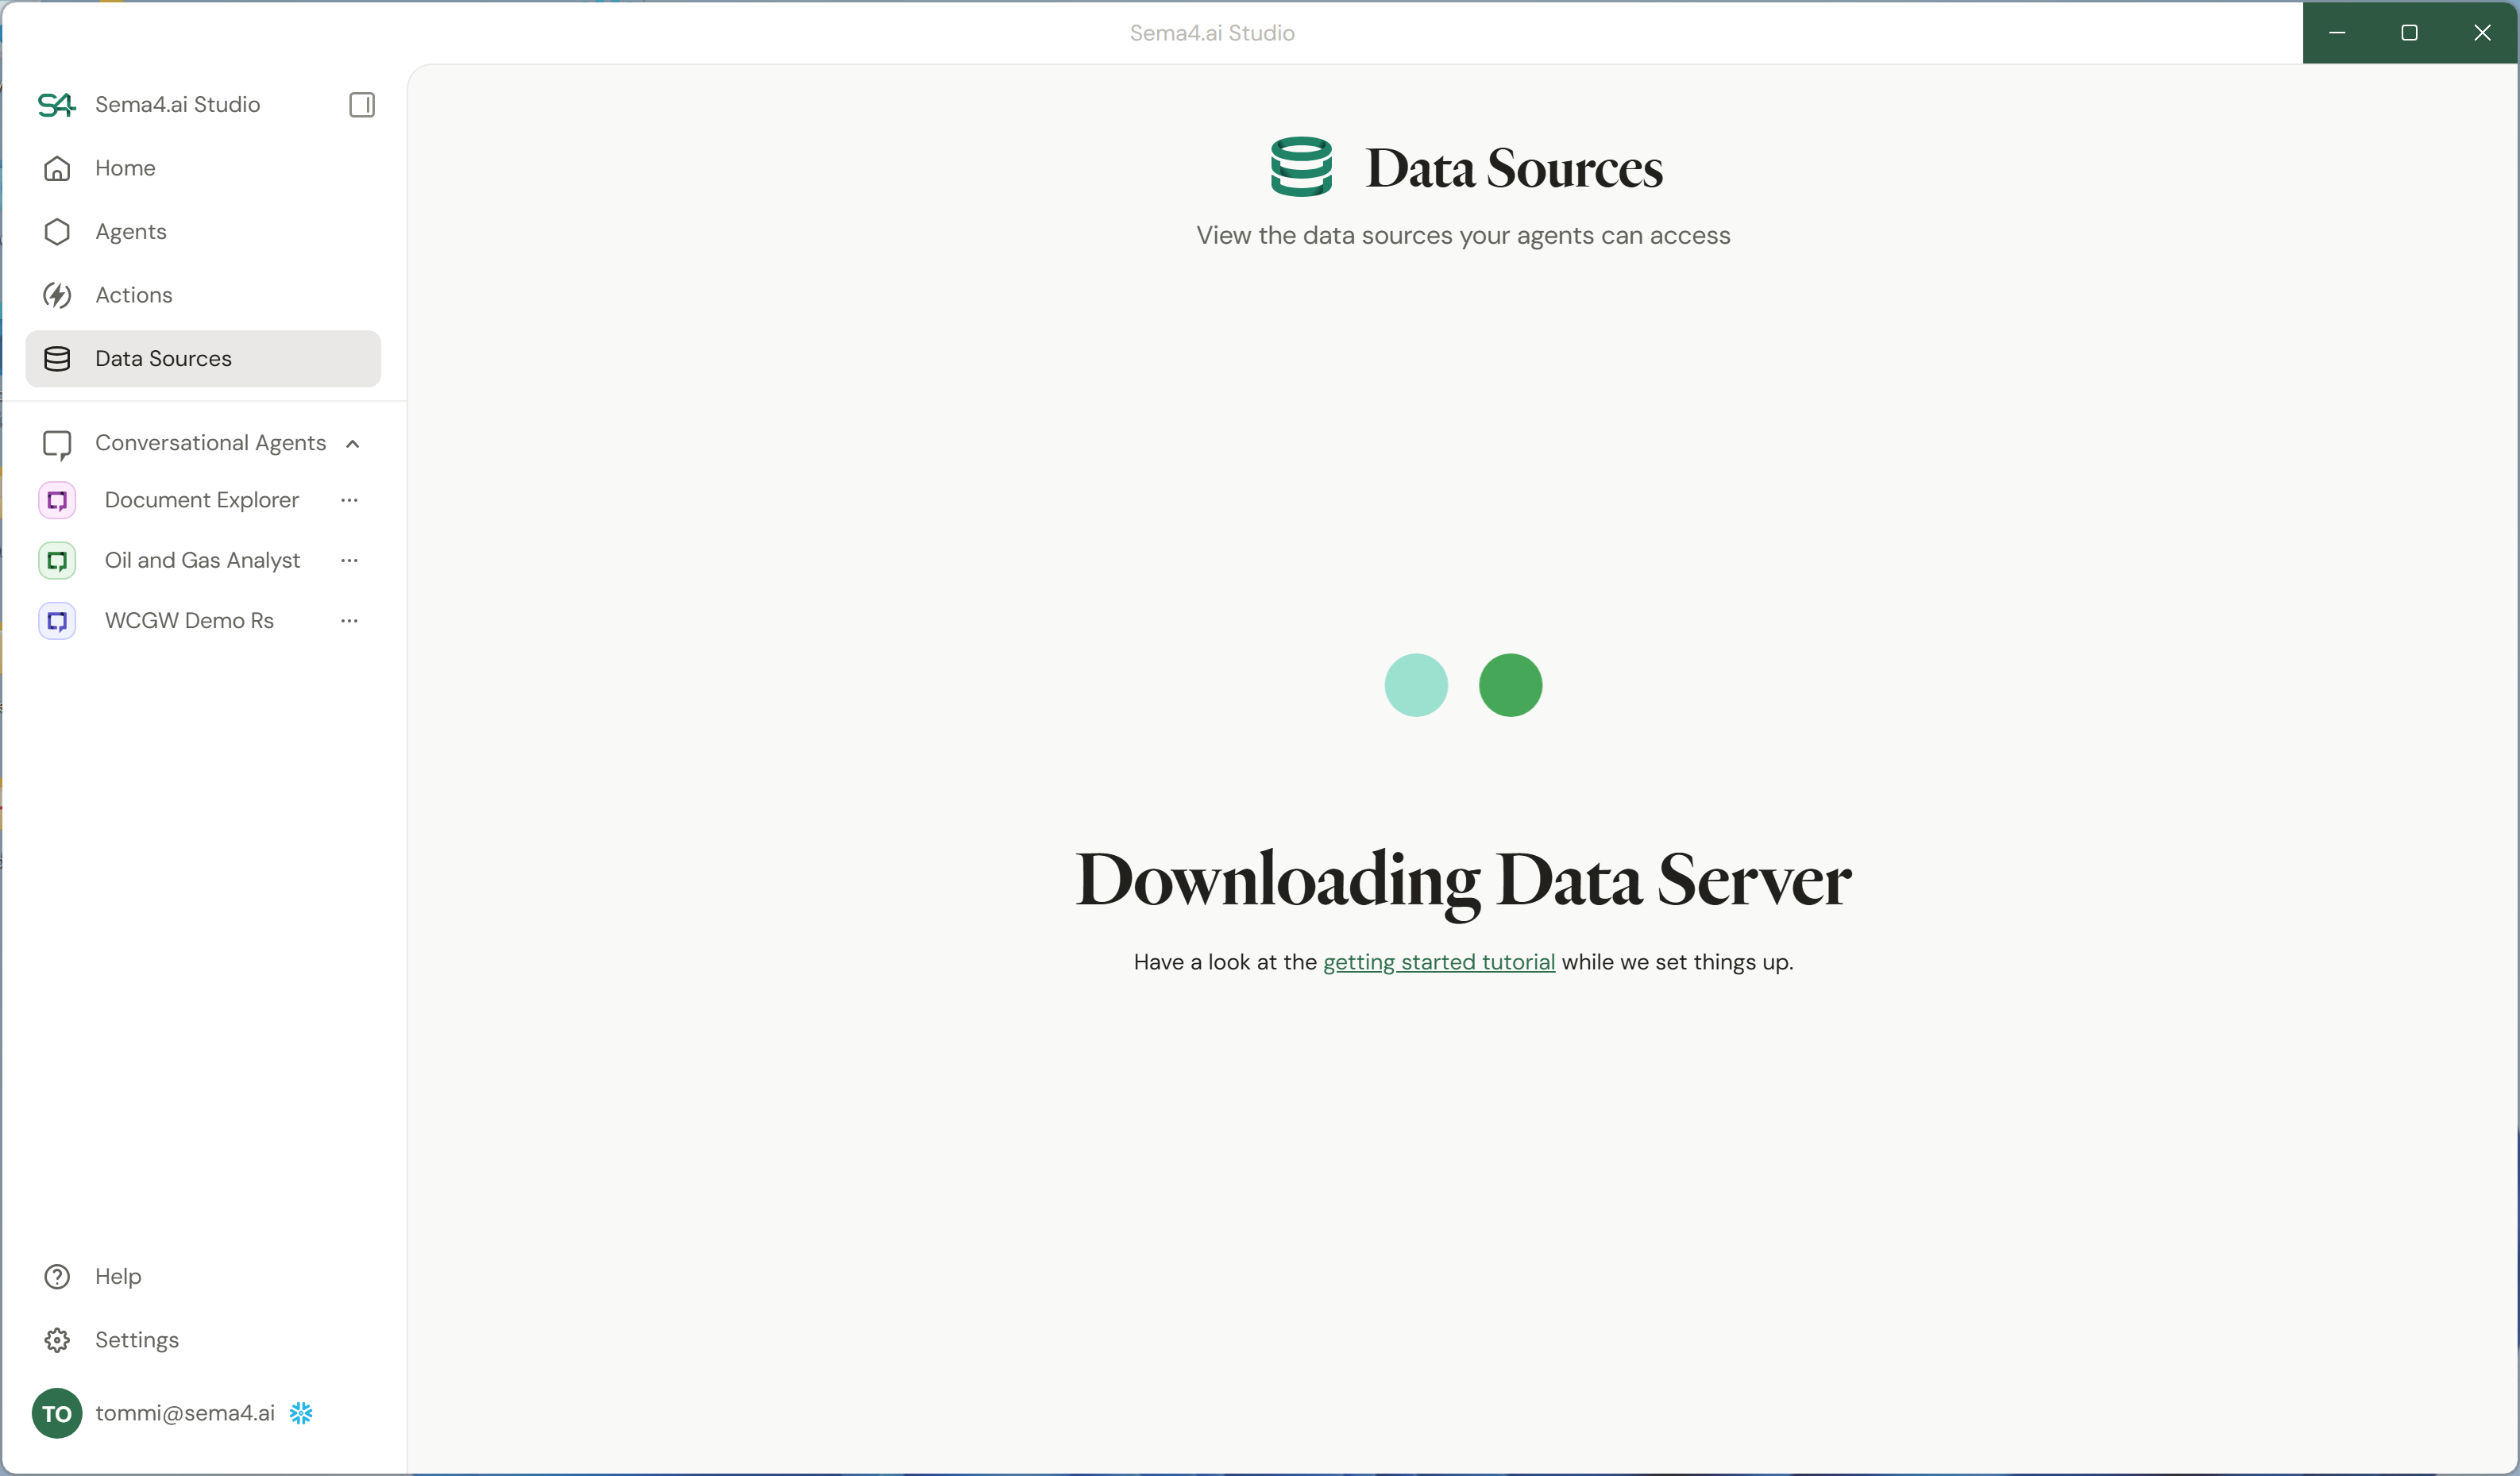Open the Home section from sidebar
This screenshot has height=1476, width=2520.
125,168
